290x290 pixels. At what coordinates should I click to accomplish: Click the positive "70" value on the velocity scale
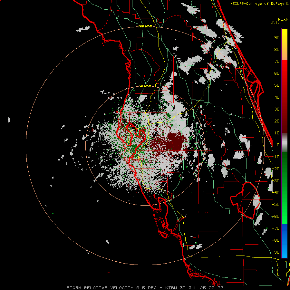click(x=277, y=62)
